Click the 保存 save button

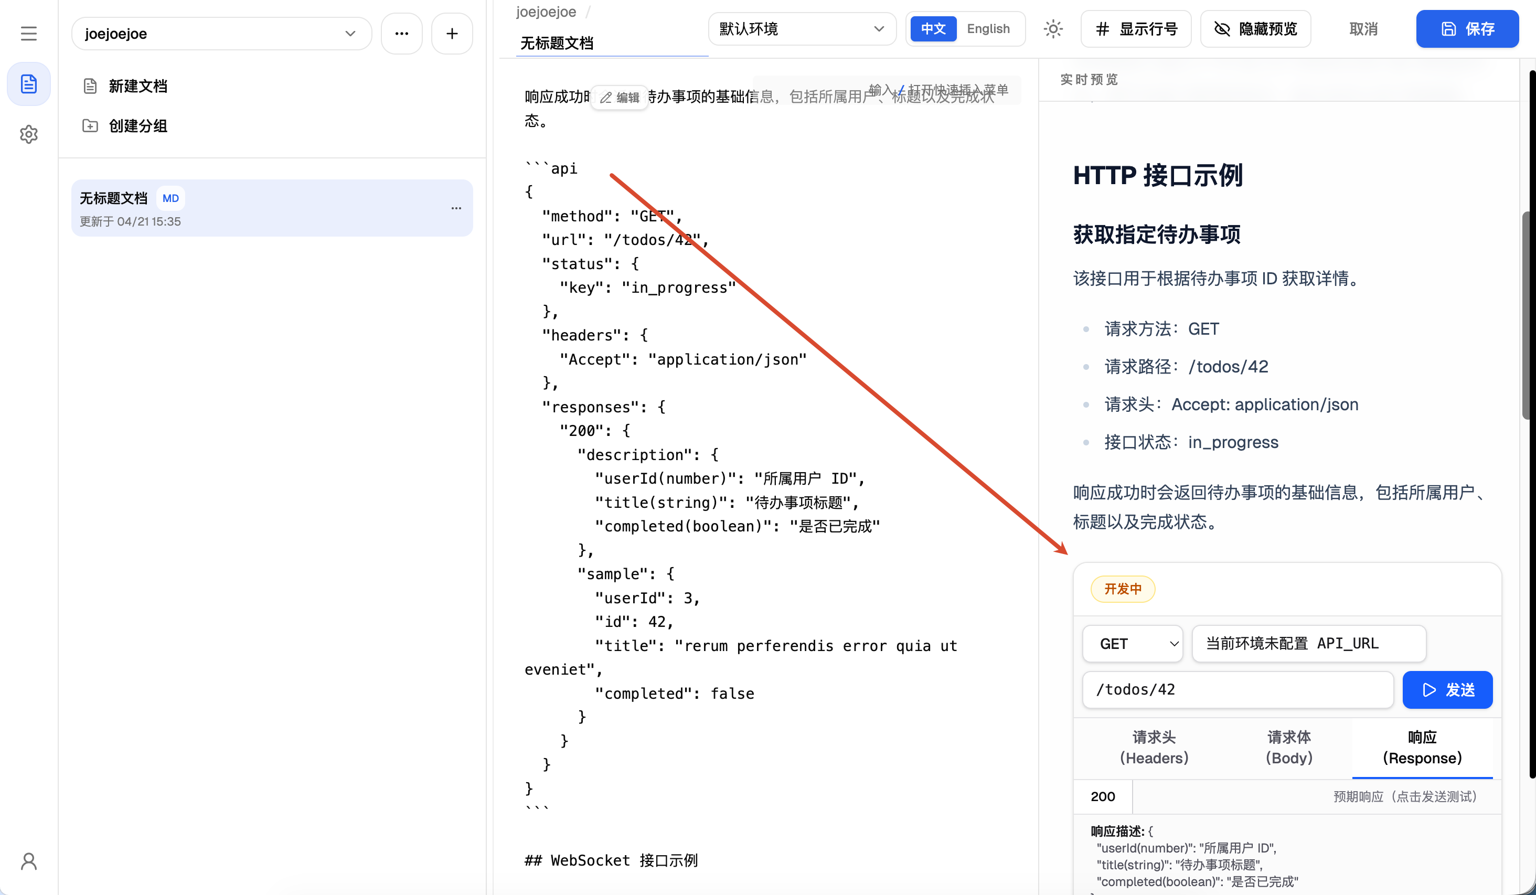(1467, 29)
